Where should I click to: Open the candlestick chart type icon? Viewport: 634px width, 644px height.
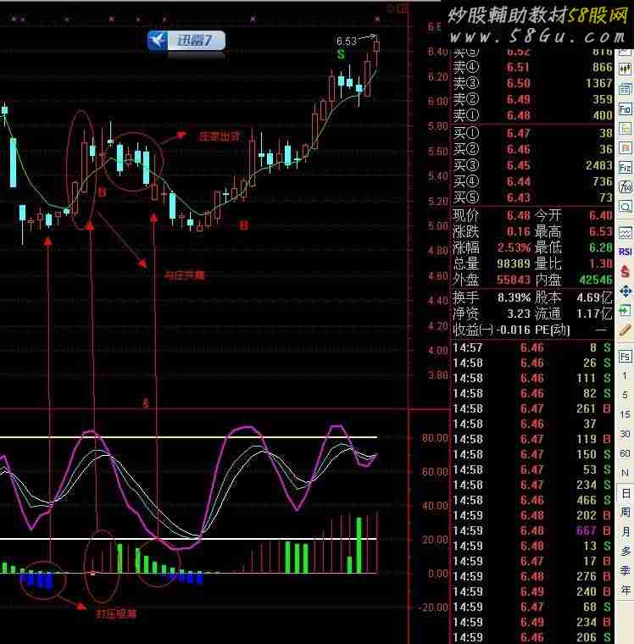pos(625,69)
